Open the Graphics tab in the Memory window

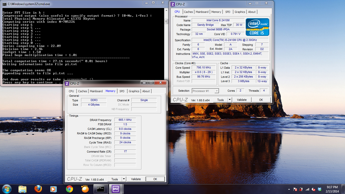(x=134, y=91)
